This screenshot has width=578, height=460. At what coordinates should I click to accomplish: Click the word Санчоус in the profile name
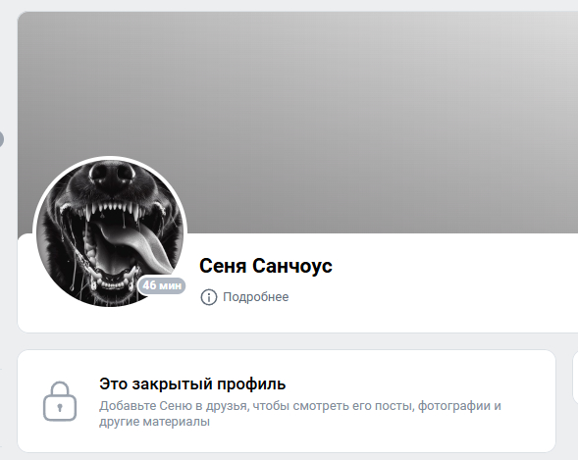point(292,266)
